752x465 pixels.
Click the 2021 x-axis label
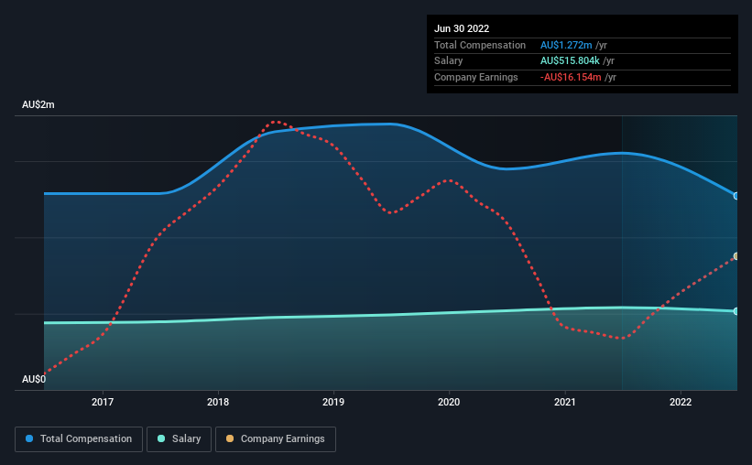[565, 402]
